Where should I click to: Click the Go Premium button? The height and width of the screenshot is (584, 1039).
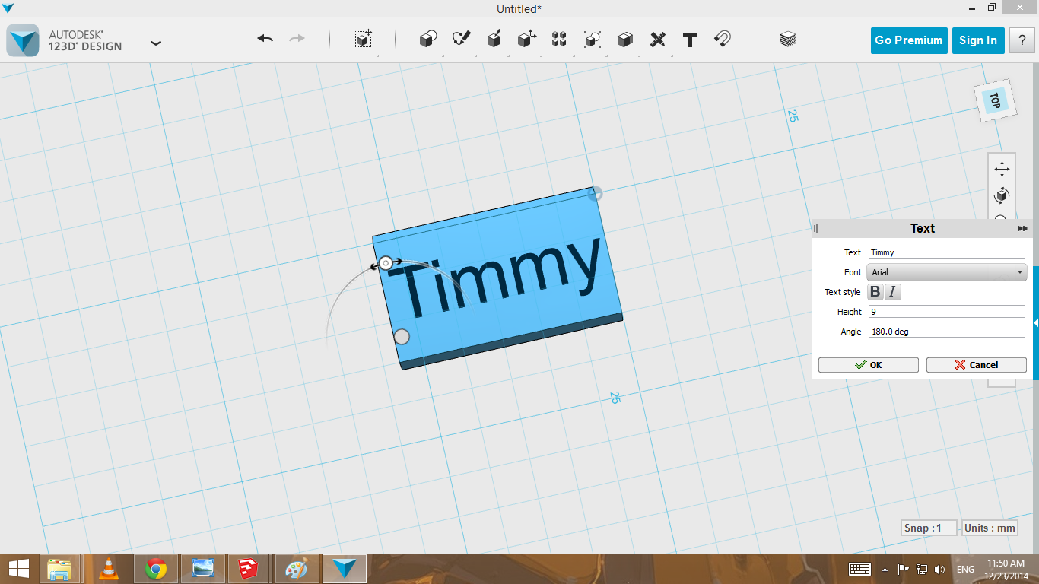(909, 40)
